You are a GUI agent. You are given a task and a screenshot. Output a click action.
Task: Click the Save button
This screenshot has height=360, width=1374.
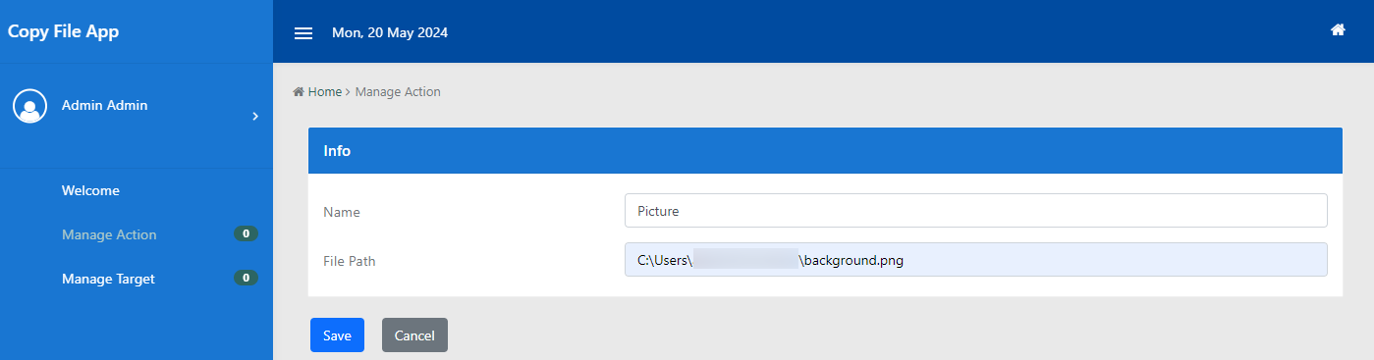pyautogui.click(x=337, y=334)
